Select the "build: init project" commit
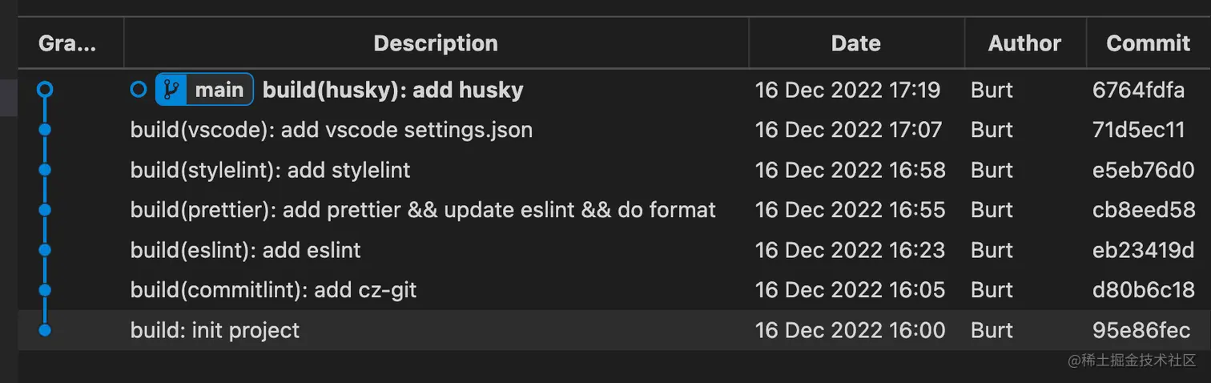The width and height of the screenshot is (1211, 383). 215,330
